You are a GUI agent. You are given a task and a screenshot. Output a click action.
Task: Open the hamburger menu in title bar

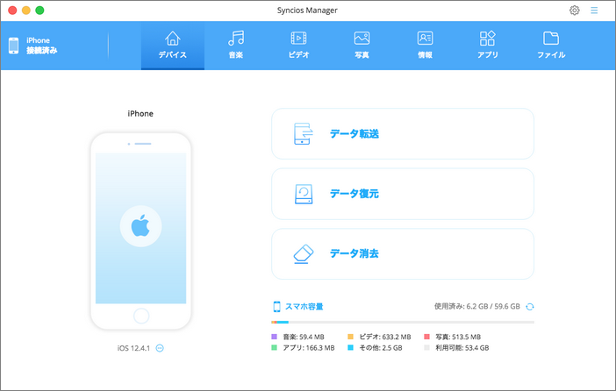(595, 11)
